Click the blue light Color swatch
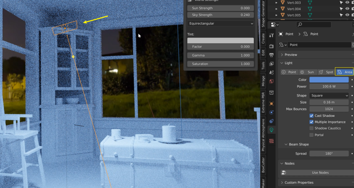The height and width of the screenshot is (188, 354). click(329, 80)
